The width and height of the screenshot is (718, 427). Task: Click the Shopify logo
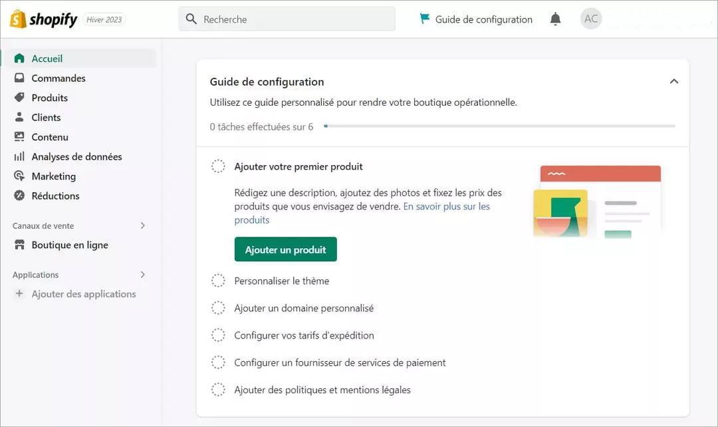point(44,19)
